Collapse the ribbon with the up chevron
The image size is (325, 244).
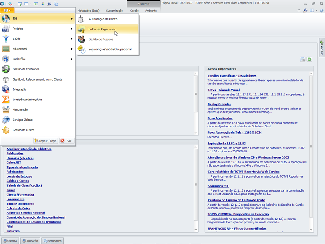point(299,10)
